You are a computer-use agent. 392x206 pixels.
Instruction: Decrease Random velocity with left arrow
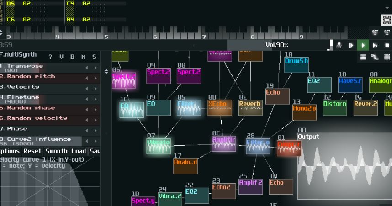coord(87,120)
